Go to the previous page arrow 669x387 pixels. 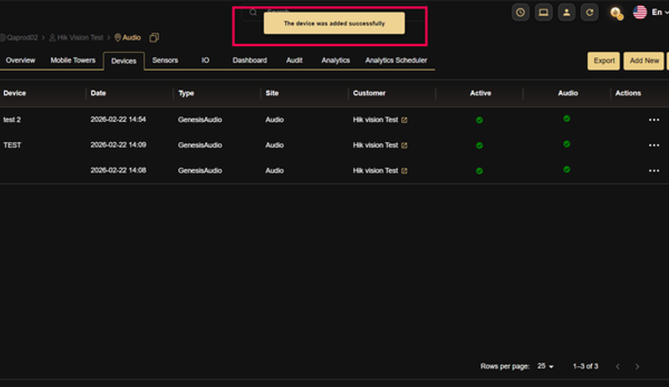(617, 366)
